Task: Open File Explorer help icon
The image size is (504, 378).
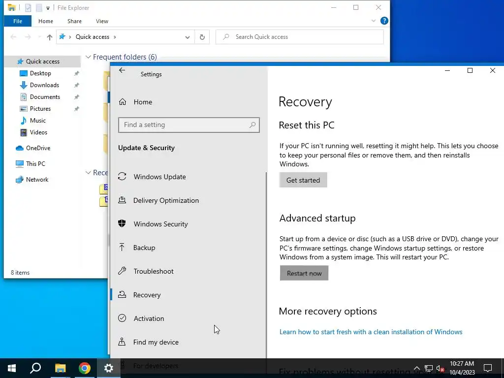Action: [x=384, y=21]
